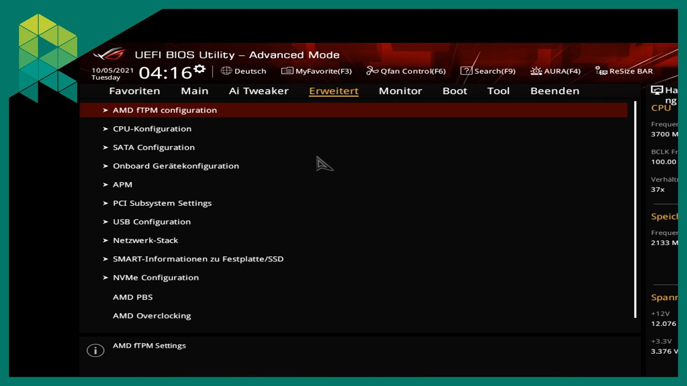Open Onboard Gerätekonfiguration submenu
The image size is (687, 386).
(176, 166)
